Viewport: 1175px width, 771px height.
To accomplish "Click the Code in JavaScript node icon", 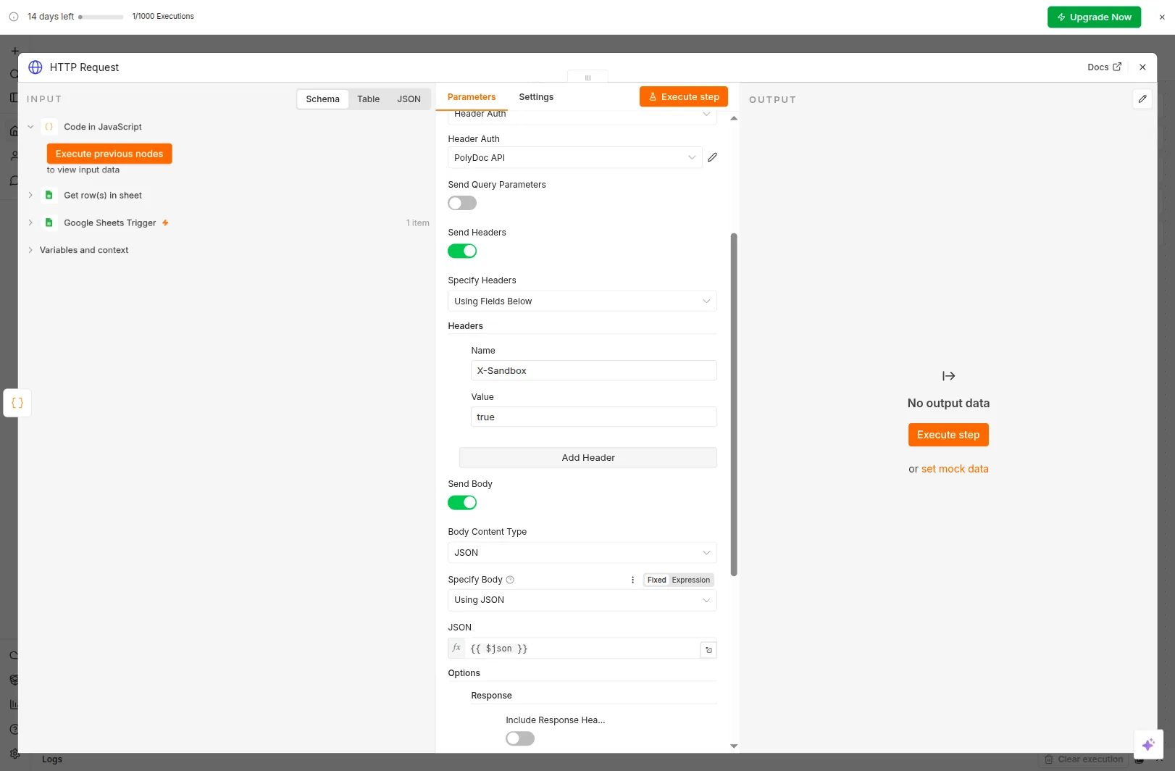I will pos(49,127).
